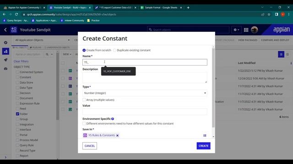Click the CREATE button
This screenshot has height=164, width=293.
tap(203, 146)
